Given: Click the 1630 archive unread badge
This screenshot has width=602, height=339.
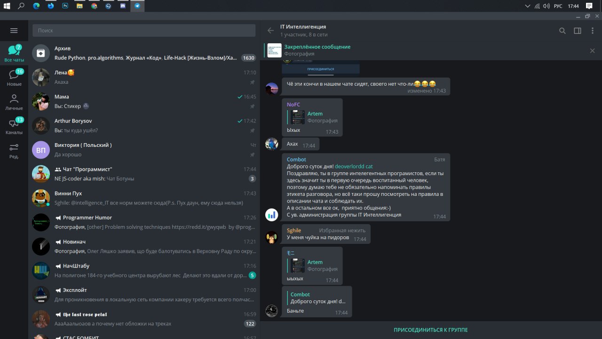Looking at the screenshot, I should [x=248, y=58].
